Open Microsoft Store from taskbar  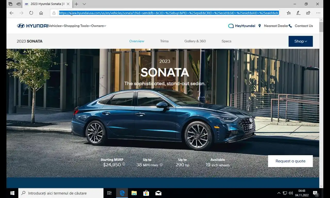(x=146, y=193)
